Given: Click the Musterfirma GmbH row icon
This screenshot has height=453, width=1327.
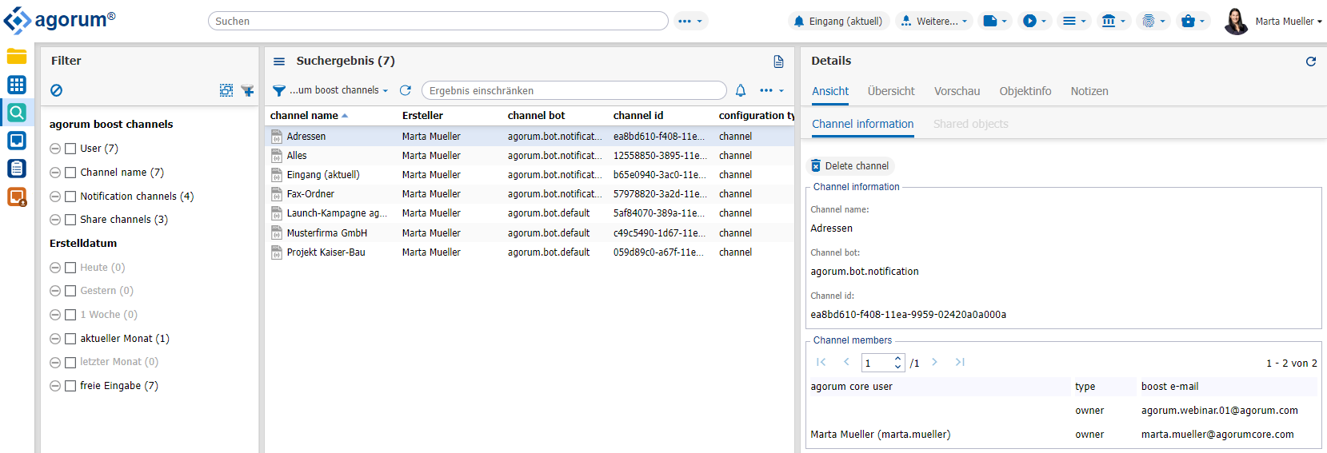Looking at the screenshot, I should tap(277, 233).
